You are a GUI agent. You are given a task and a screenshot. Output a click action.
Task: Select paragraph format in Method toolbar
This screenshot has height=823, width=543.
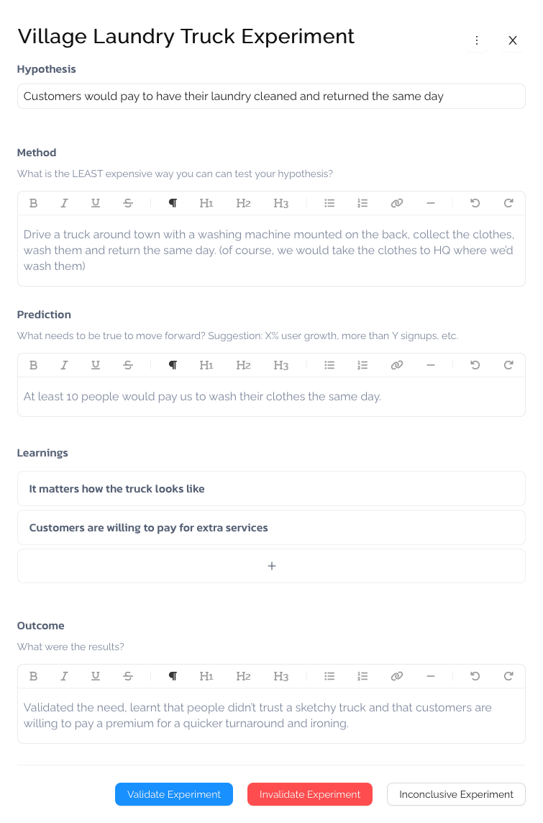pyautogui.click(x=173, y=203)
